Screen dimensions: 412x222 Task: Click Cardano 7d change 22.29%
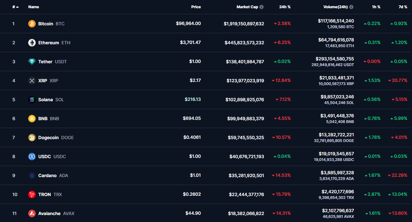tap(398, 176)
